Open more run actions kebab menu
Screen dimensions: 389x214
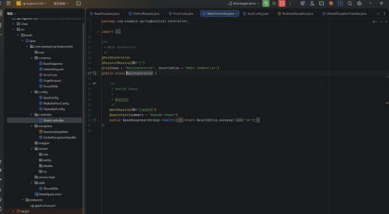click(290, 3)
